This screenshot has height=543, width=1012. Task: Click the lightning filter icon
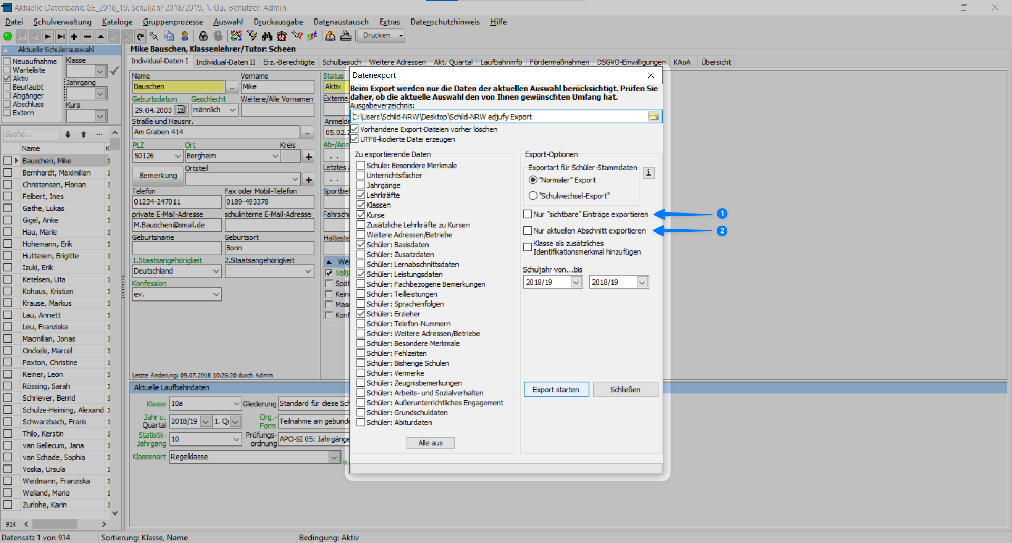tap(251, 36)
